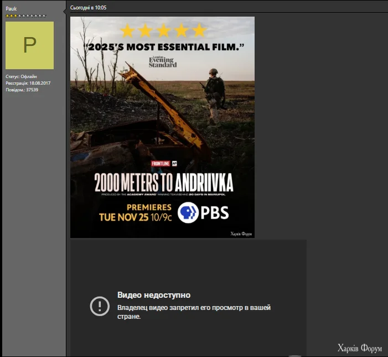Click the middle yellow star on poster
Image resolution: width=388 pixels, height=357 pixels.
(x=163, y=30)
